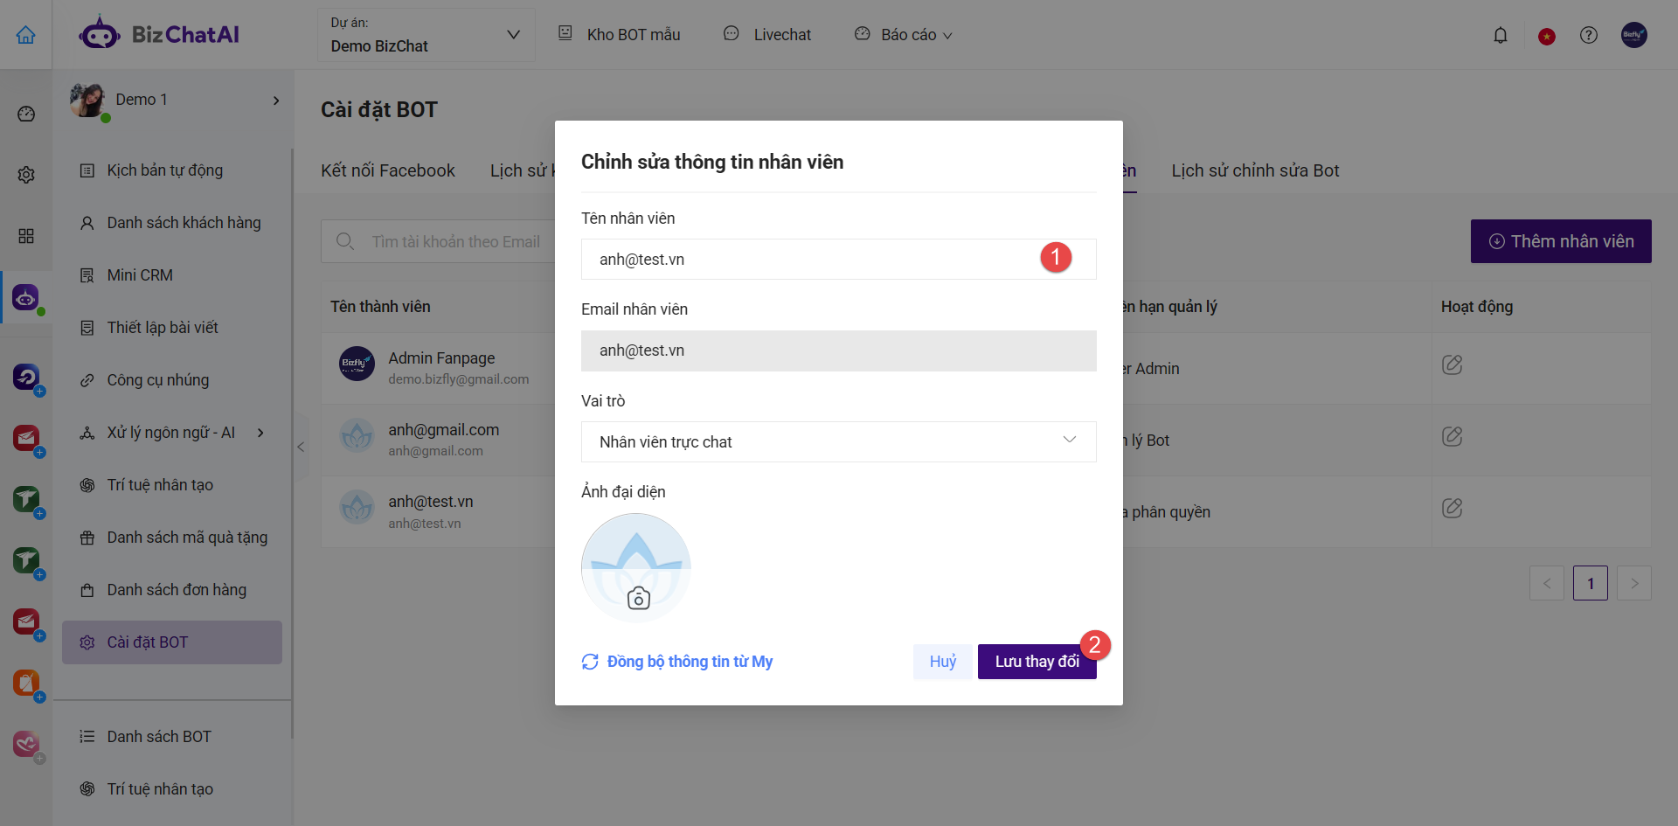Click edit icon for anh@test.vn row
This screenshot has width=1678, height=826.
click(1452, 508)
